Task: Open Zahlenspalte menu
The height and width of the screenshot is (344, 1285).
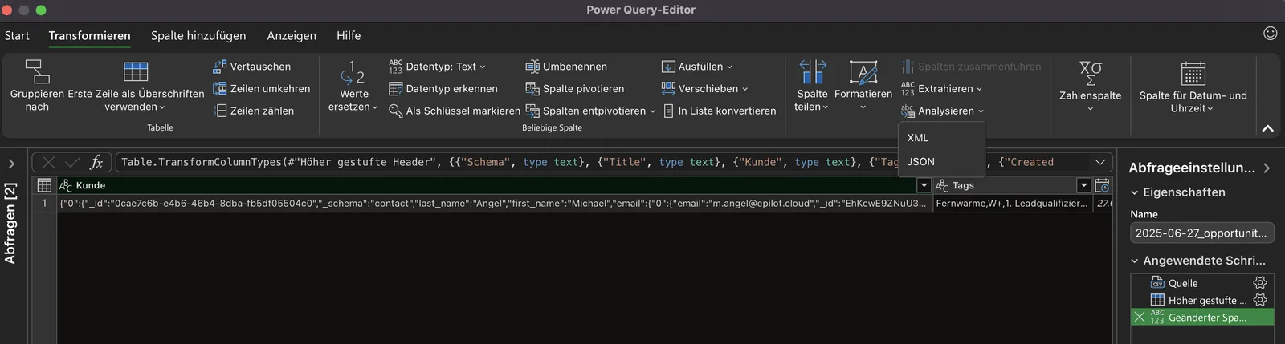Action: [1090, 86]
